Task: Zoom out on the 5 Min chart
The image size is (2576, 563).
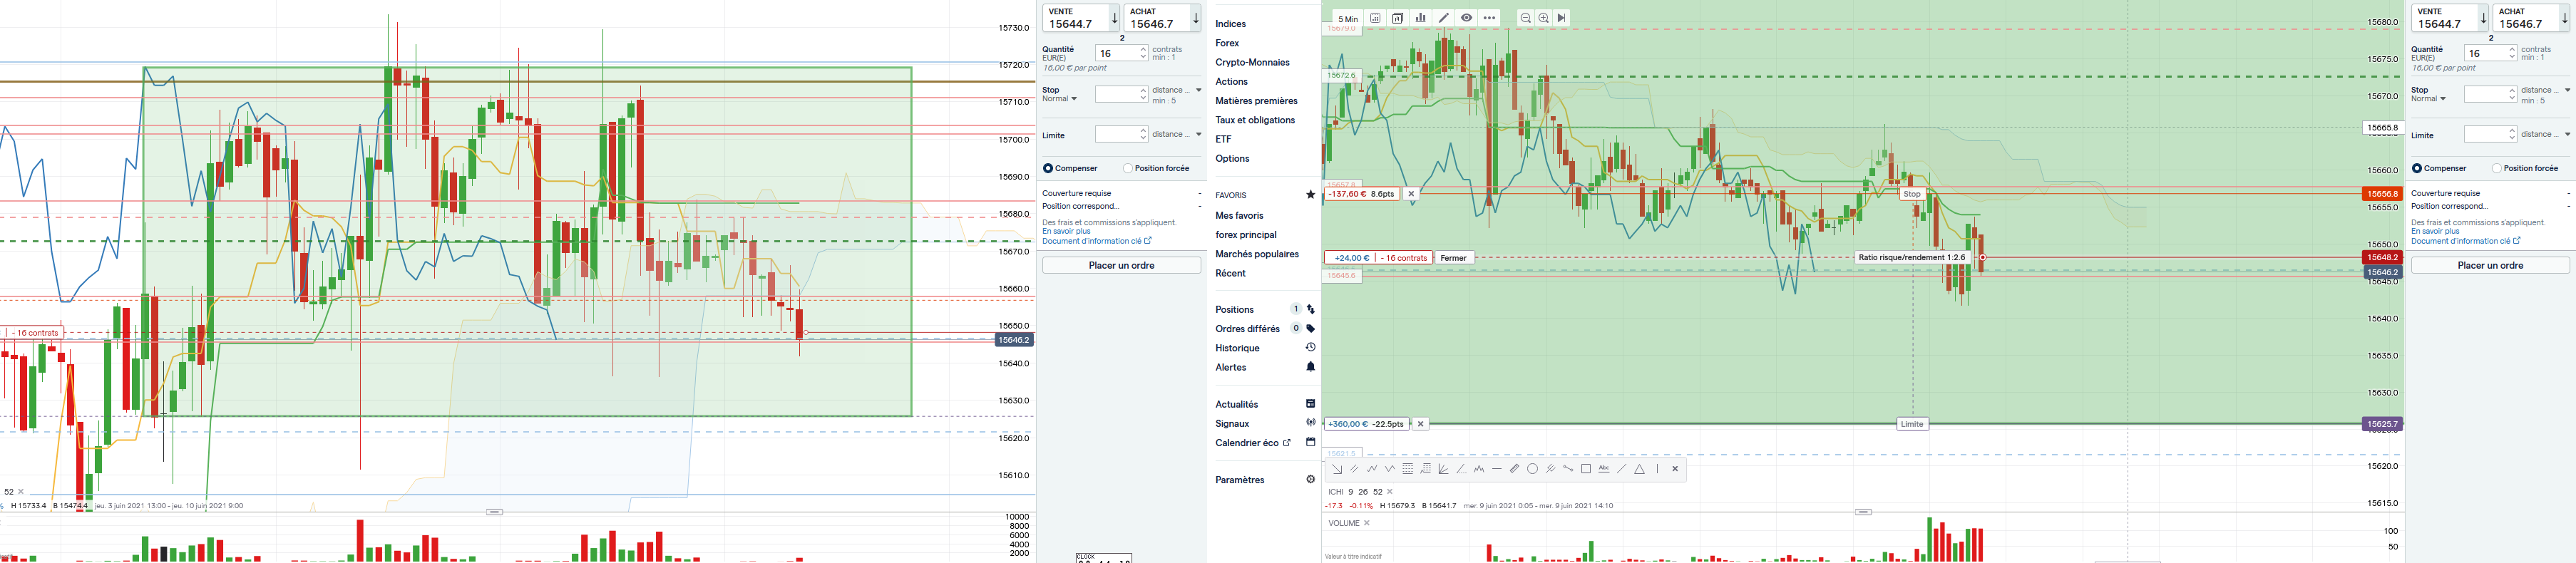Action: pos(1525,18)
